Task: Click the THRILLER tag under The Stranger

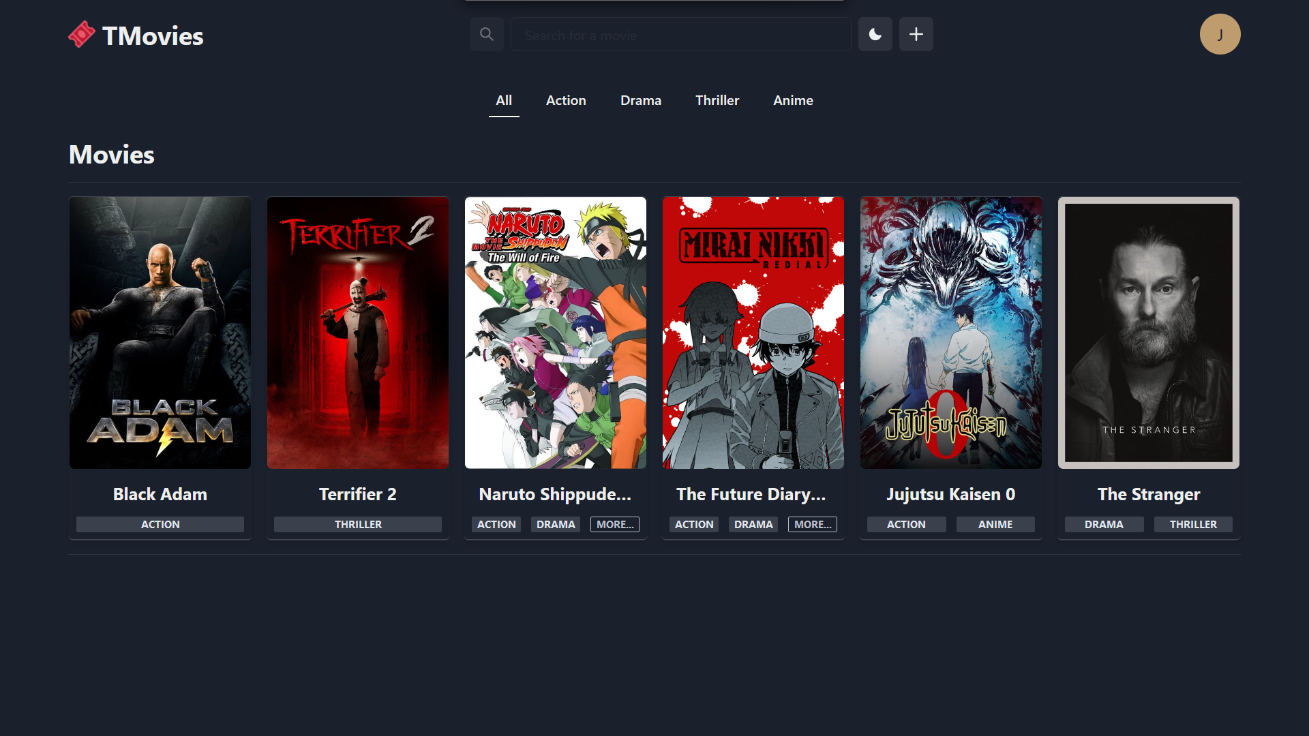Action: [1193, 524]
